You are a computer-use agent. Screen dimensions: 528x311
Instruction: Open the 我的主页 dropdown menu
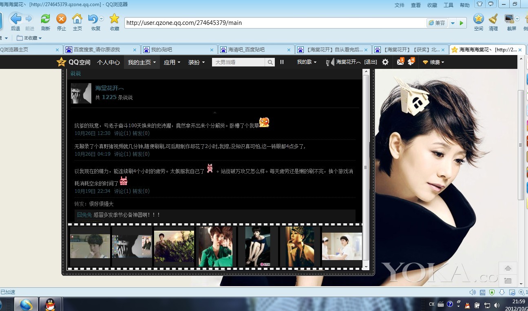click(x=141, y=62)
